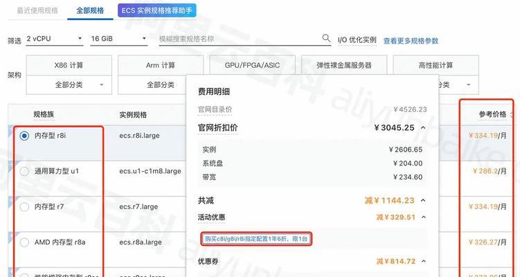520x277 pixels.
Task: Click the 减¥329.51 activity discount
Action: [x=395, y=217]
